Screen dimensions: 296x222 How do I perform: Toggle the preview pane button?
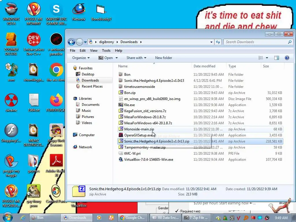pyautogui.click(x=277, y=58)
